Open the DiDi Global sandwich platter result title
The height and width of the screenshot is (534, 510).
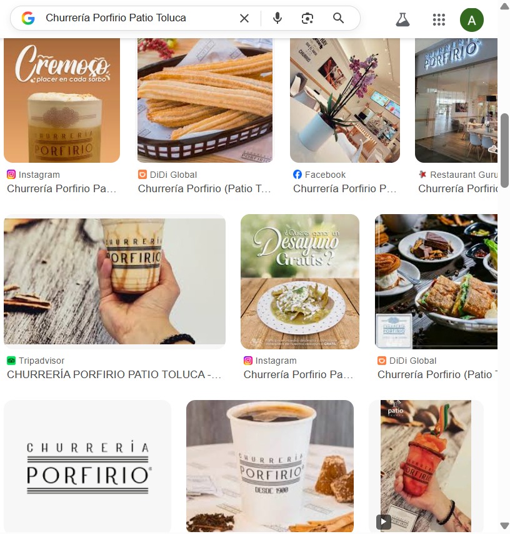tap(437, 374)
